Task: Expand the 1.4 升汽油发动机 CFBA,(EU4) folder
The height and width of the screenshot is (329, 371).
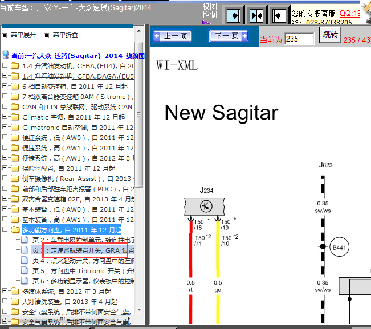Action: [5, 65]
